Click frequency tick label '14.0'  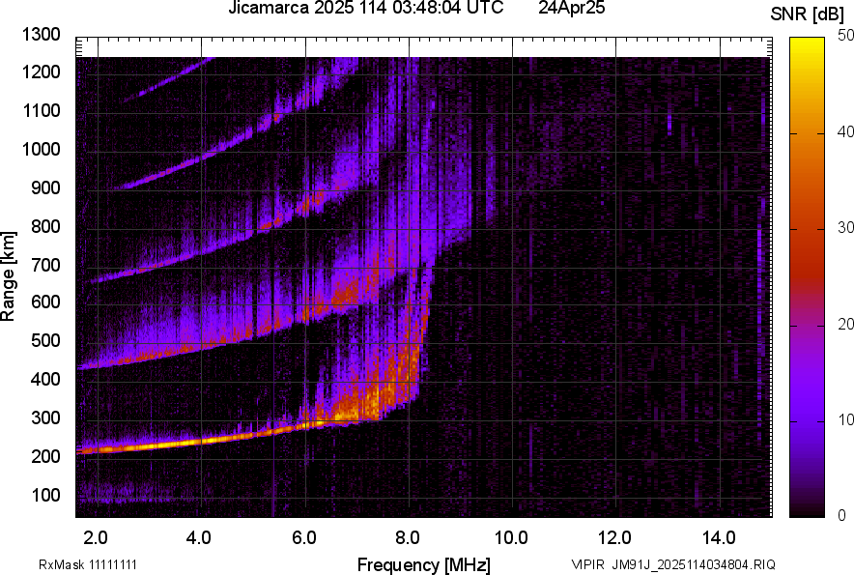tap(719, 538)
